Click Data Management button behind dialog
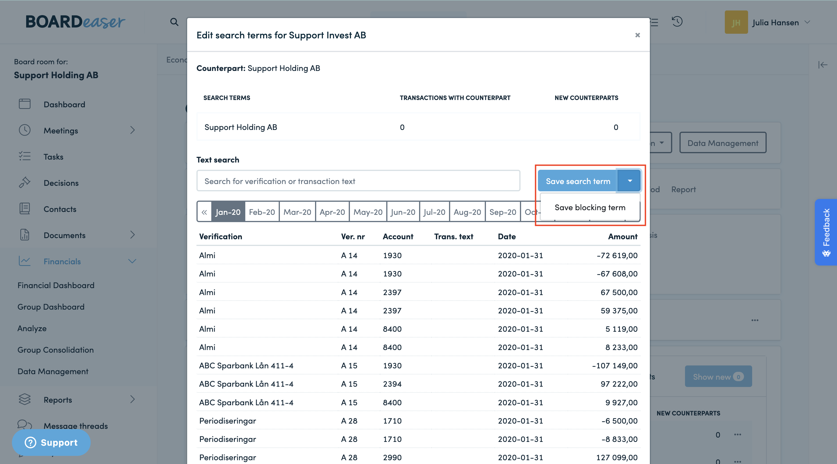Viewport: 837px width, 464px height. click(x=723, y=143)
